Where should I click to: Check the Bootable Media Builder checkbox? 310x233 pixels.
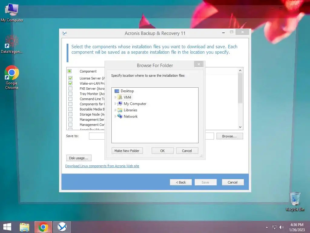click(70, 109)
